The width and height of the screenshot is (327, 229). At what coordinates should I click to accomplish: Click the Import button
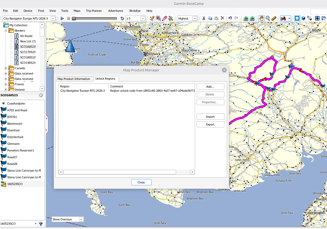[x=210, y=117]
